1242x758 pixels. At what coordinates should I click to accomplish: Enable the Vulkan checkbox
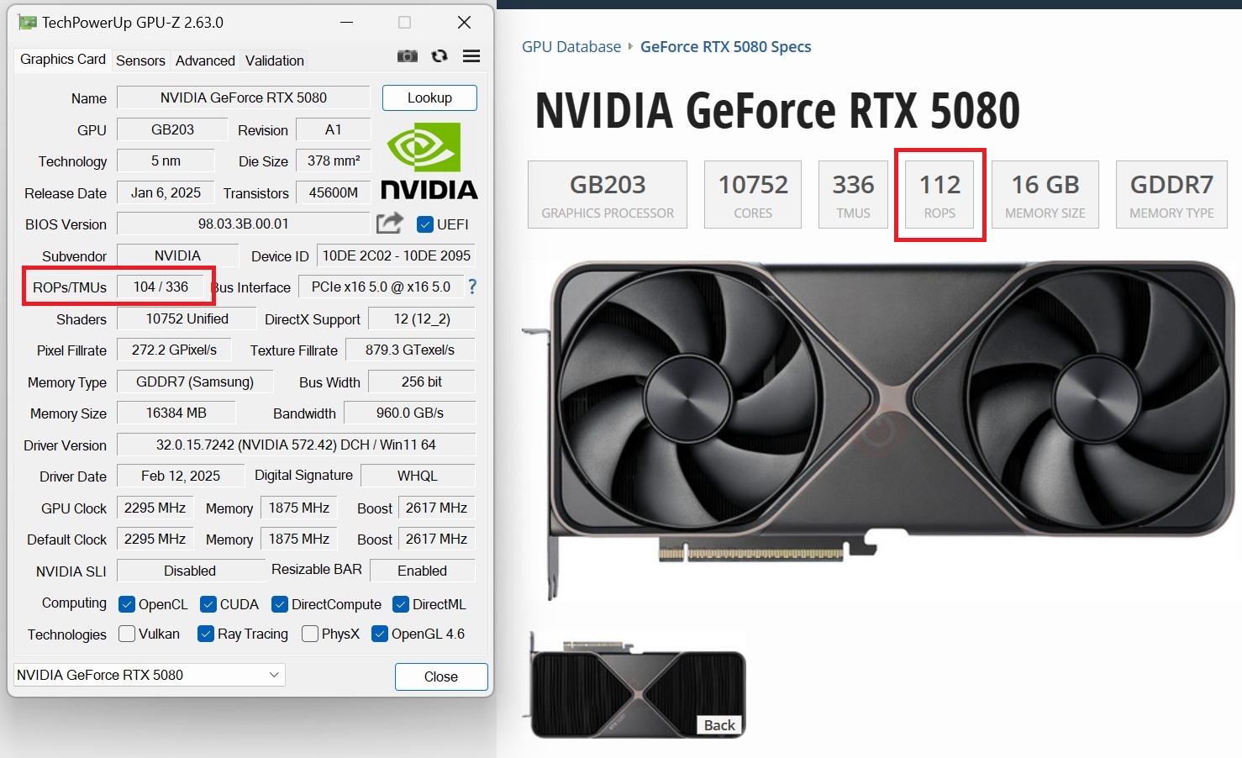[x=127, y=634]
